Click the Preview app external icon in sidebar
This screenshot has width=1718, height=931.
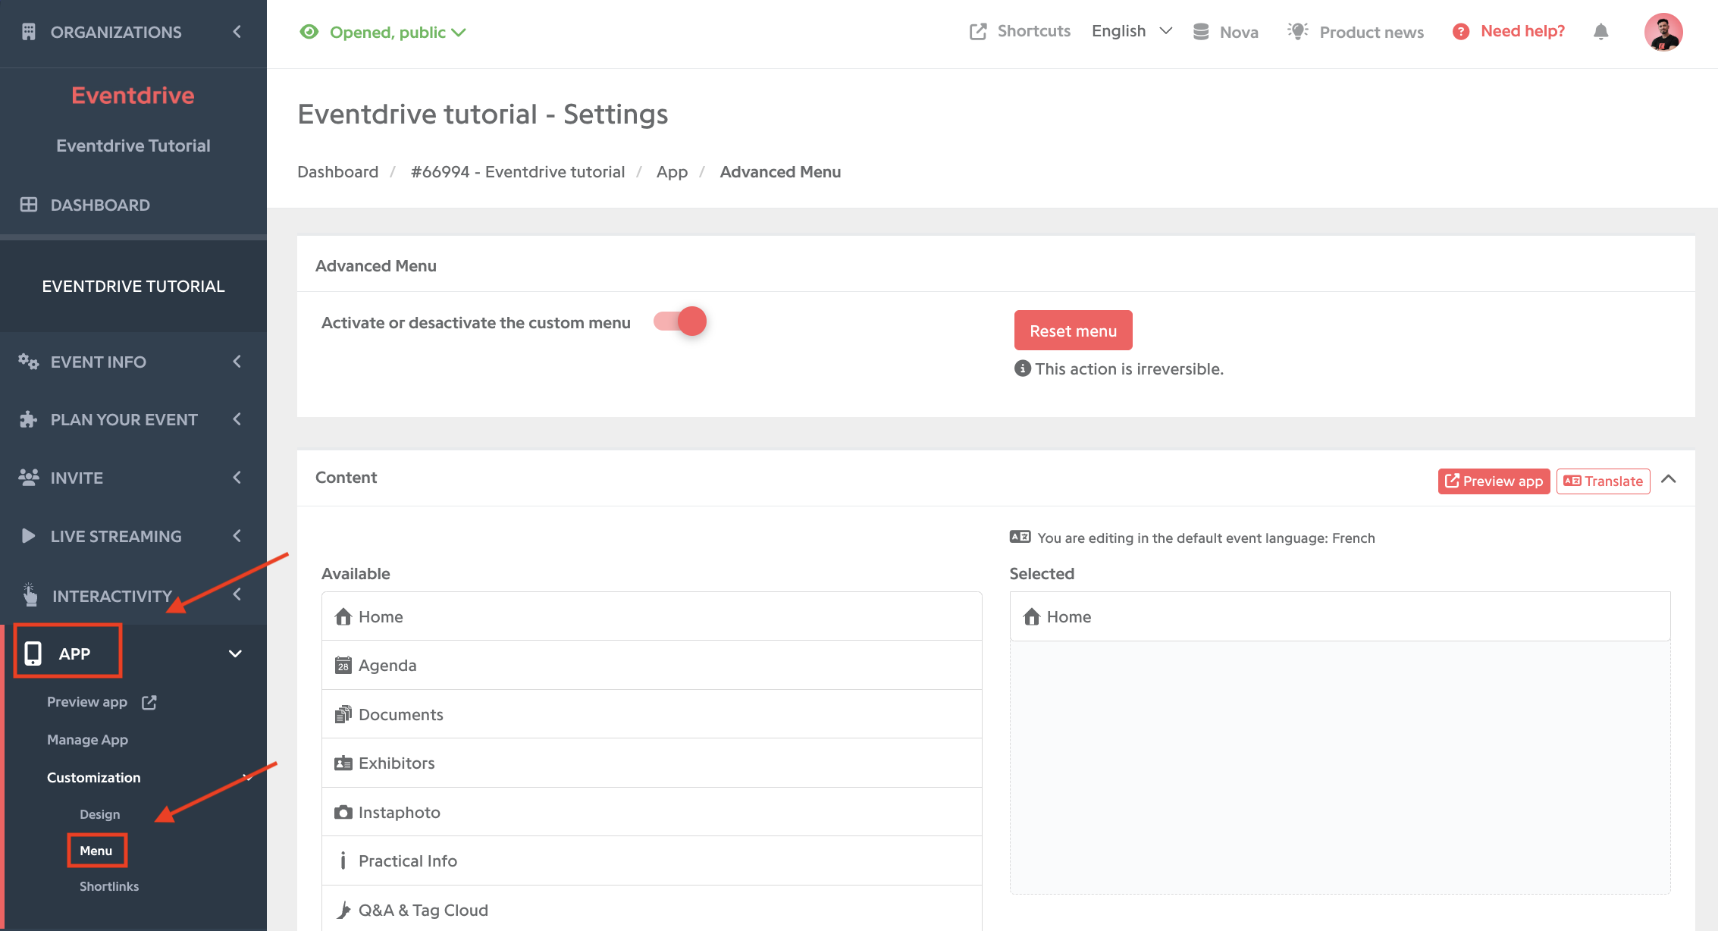149,702
